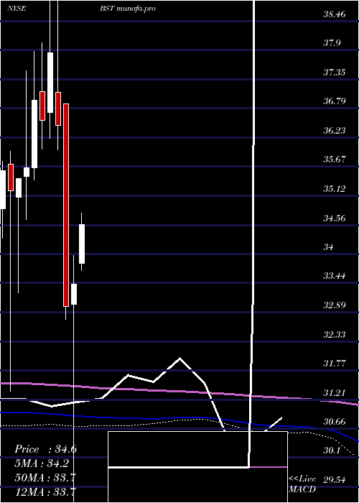359x503 pixels.
Task: Select the 37.9 price axis label
Action: tap(332, 43)
